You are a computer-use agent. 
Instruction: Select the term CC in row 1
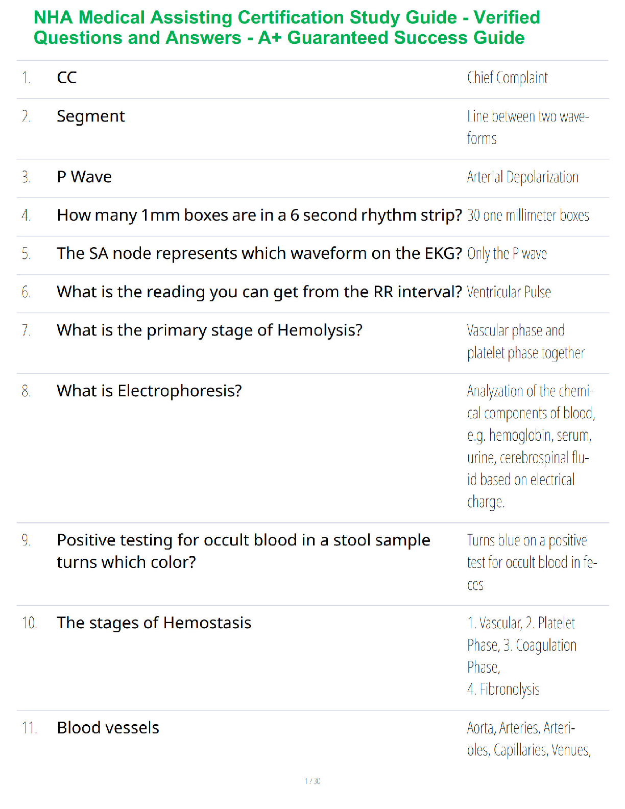[67, 78]
